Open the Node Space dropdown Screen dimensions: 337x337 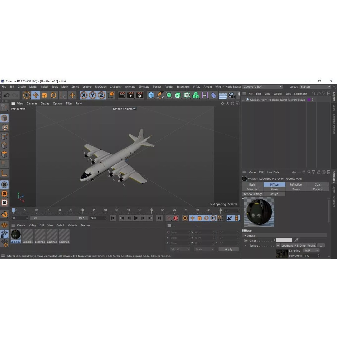click(x=262, y=87)
